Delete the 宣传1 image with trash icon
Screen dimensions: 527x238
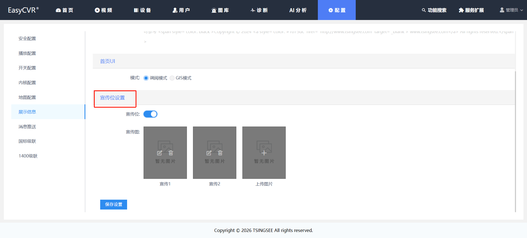[x=171, y=153]
